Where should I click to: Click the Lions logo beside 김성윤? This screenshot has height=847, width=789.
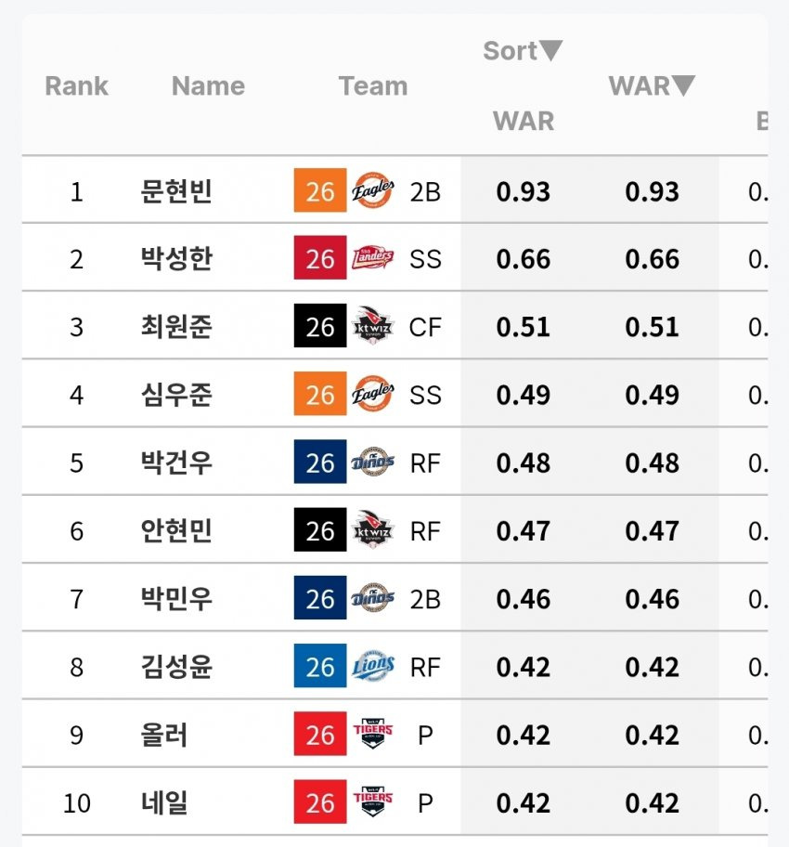point(373,667)
